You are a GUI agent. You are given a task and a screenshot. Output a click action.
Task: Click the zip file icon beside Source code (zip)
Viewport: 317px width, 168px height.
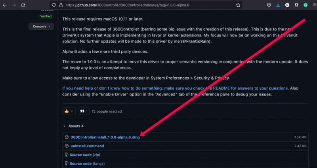tap(67, 155)
